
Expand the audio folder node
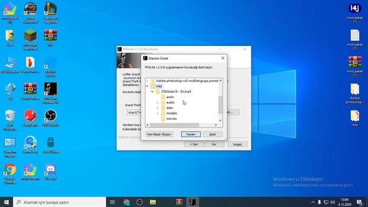tap(157, 102)
